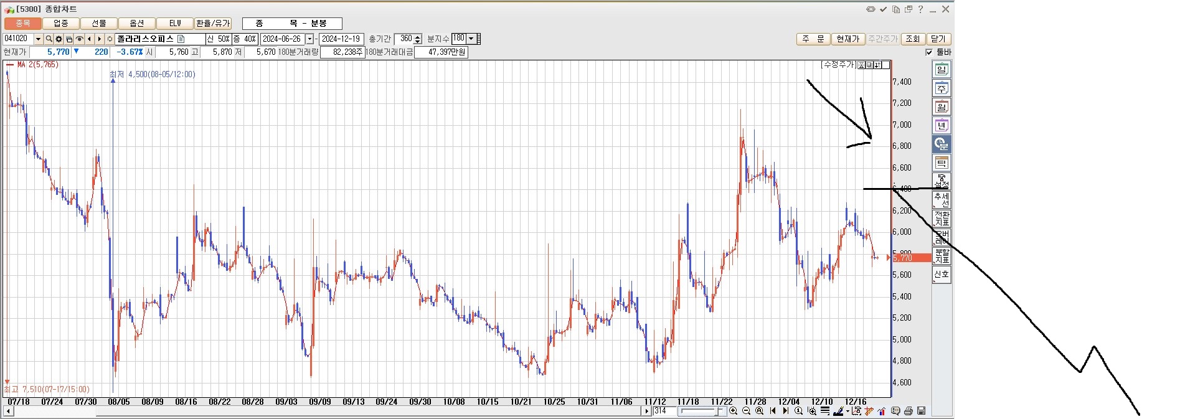Image resolution: width=1180 pixels, height=419 pixels.
Task: Open chart settings gear icon
Action: 59,39
